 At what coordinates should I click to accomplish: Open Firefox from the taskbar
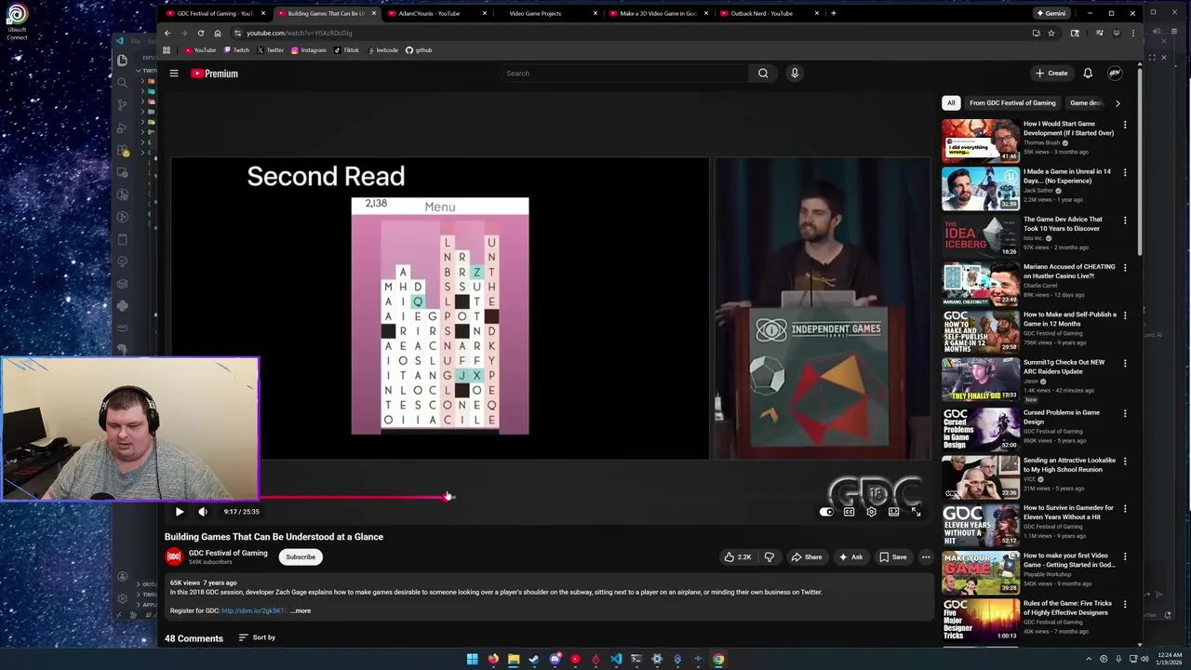pos(493,659)
